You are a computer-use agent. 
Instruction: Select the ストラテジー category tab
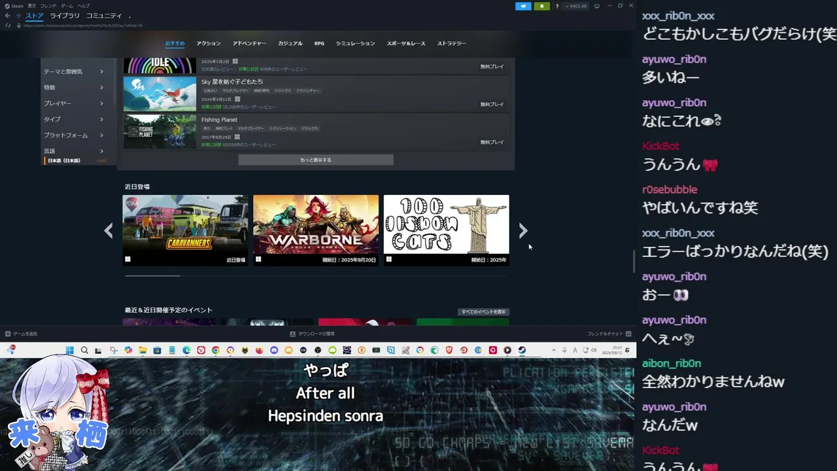coord(452,43)
